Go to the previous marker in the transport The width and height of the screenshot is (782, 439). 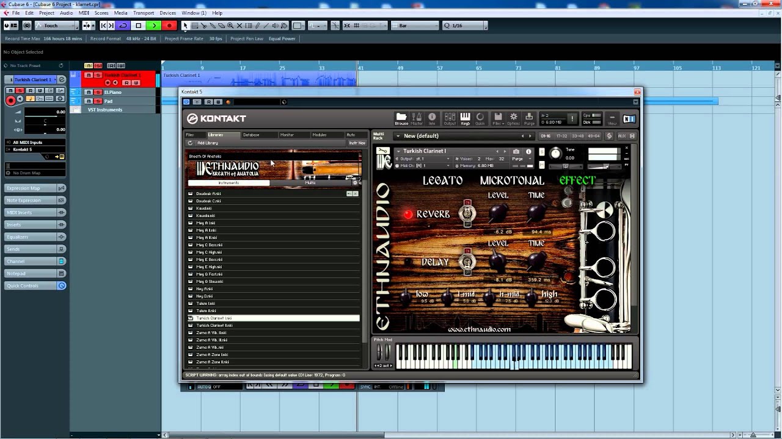(x=103, y=26)
